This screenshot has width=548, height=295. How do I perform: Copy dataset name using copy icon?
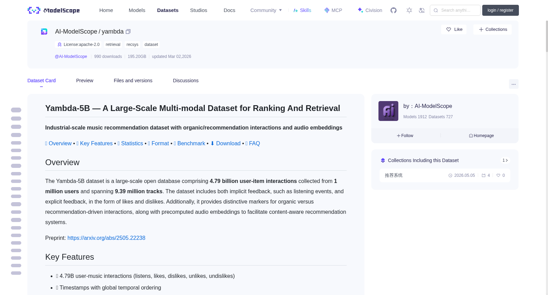pyautogui.click(x=128, y=32)
